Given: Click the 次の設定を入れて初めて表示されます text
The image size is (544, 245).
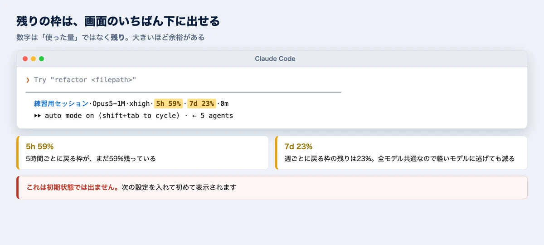Looking at the screenshot, I should pos(179,187).
